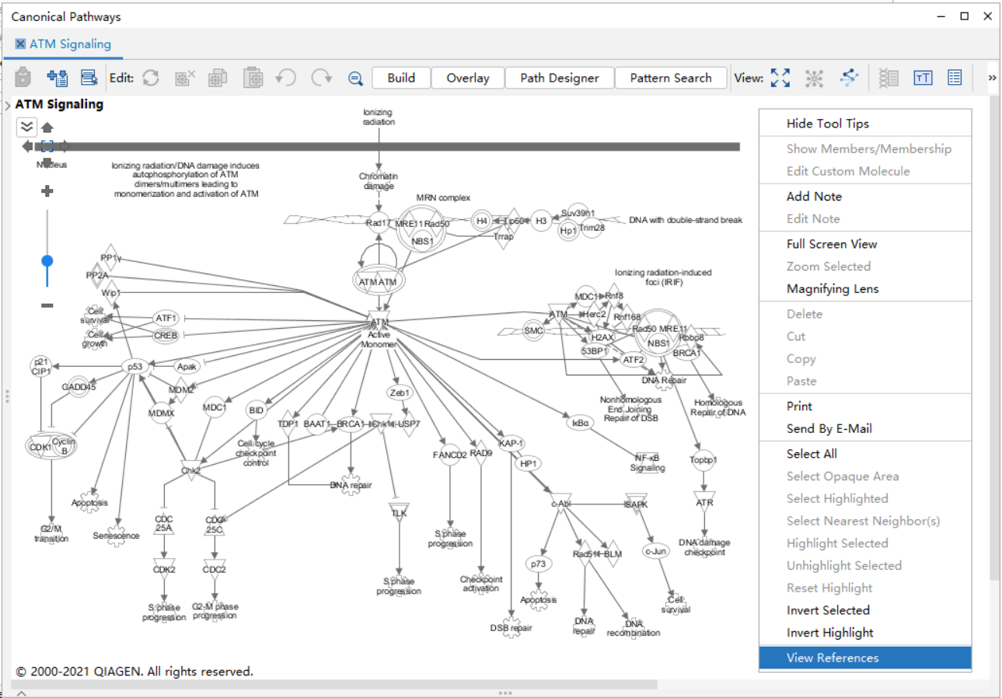
Task: Click the blue zoom slider handle
Action: click(47, 260)
